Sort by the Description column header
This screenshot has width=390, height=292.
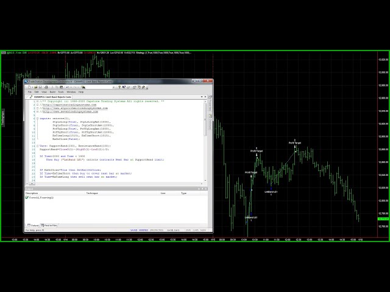tap(32, 193)
